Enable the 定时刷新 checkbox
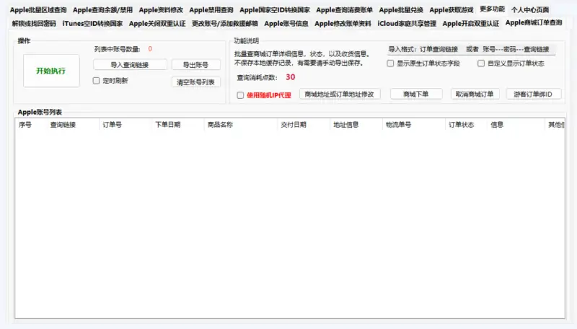 97,81
